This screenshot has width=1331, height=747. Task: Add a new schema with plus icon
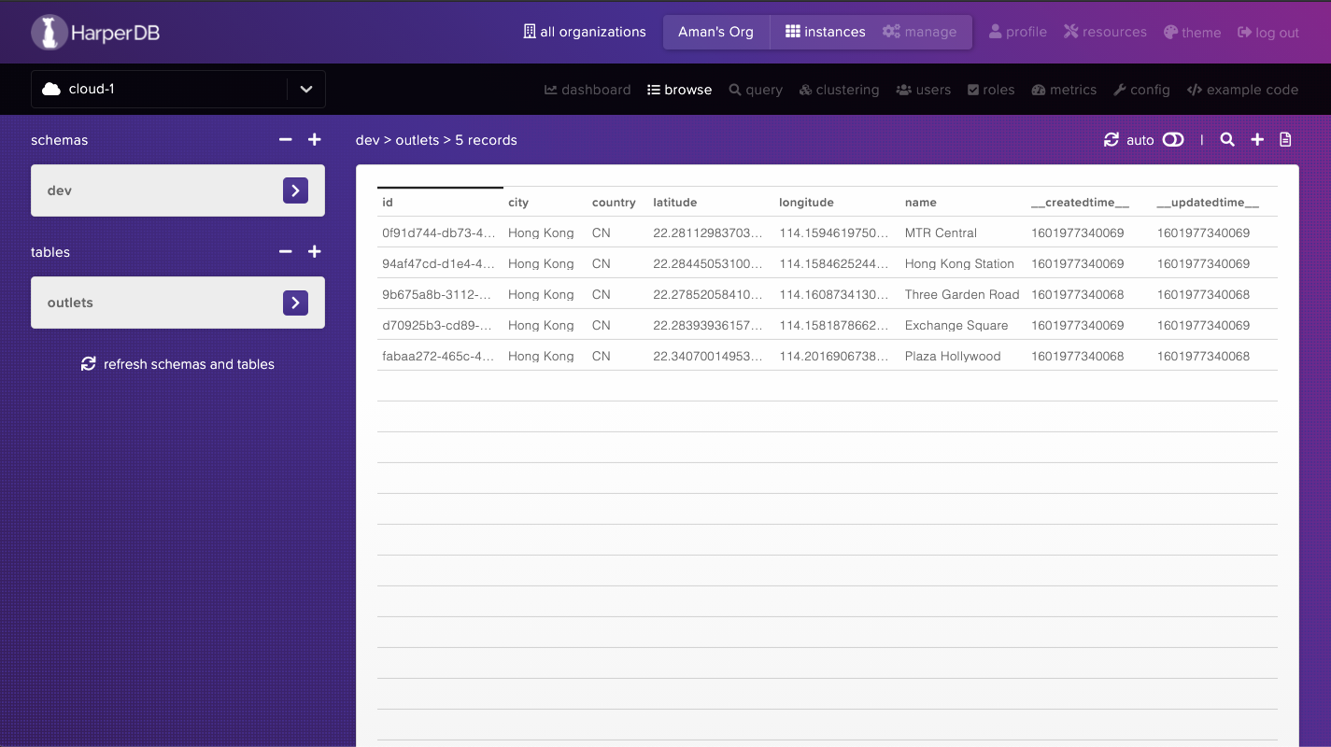[315, 140]
